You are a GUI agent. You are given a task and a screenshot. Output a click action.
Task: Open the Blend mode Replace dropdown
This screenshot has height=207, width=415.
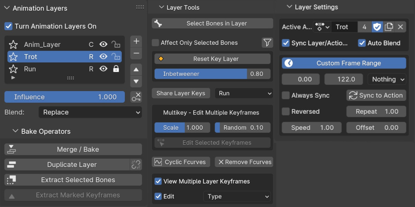[x=90, y=112]
